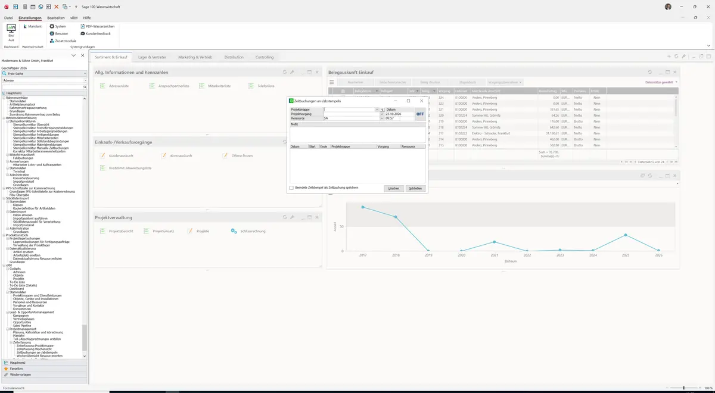This screenshot has width=715, height=393.
Task: Collapse the Stempelkorrekturen tree node
Action: click(x=7, y=121)
